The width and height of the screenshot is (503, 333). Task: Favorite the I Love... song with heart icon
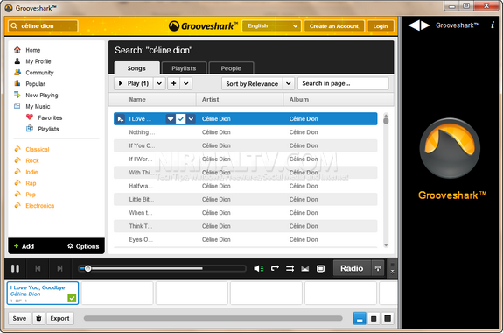171,119
